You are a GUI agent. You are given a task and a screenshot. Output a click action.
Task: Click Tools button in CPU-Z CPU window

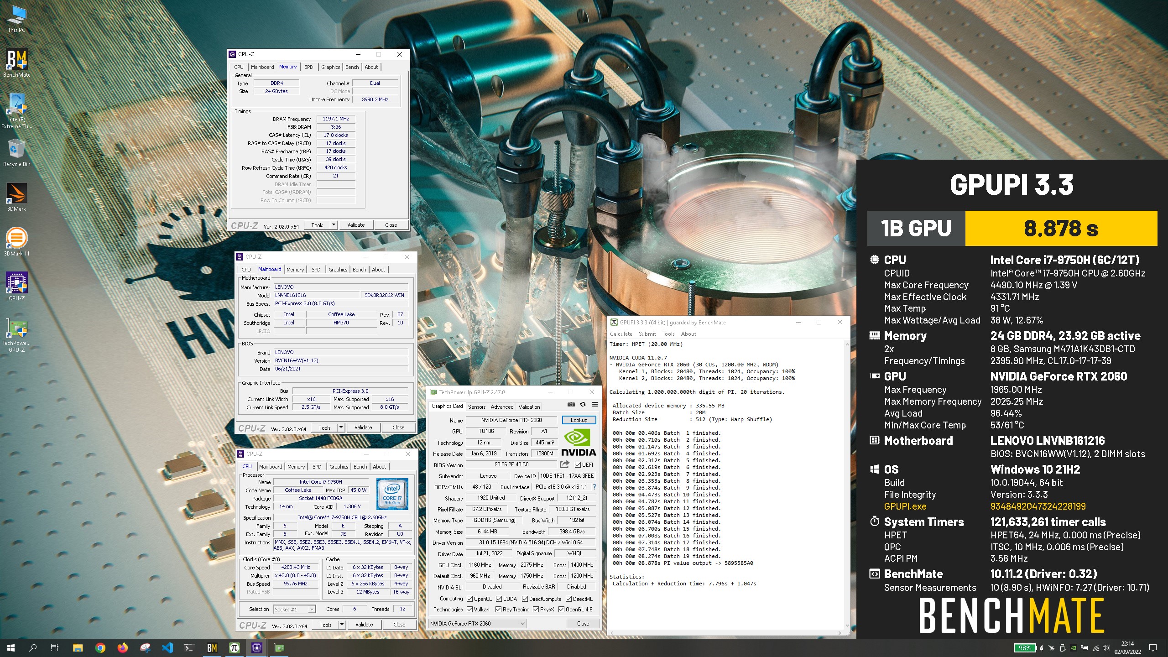[x=326, y=624]
